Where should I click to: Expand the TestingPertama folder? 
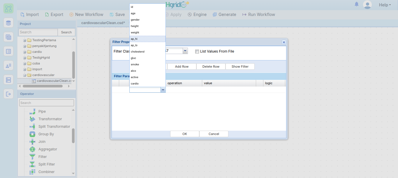point(25,40)
